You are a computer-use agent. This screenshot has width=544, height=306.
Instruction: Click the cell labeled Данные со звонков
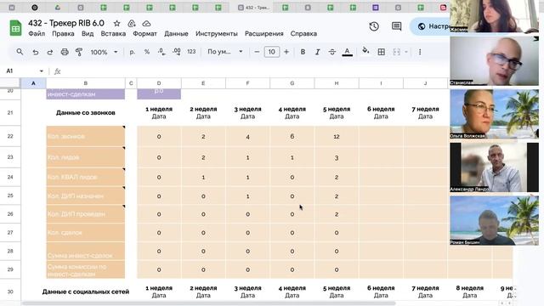pos(85,113)
